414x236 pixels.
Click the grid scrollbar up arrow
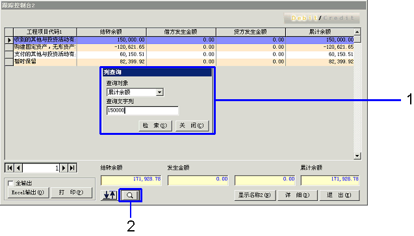pyautogui.click(x=357, y=32)
